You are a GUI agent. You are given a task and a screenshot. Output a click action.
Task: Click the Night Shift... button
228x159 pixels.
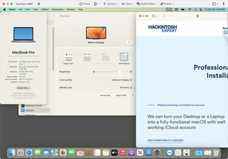coord(122,95)
